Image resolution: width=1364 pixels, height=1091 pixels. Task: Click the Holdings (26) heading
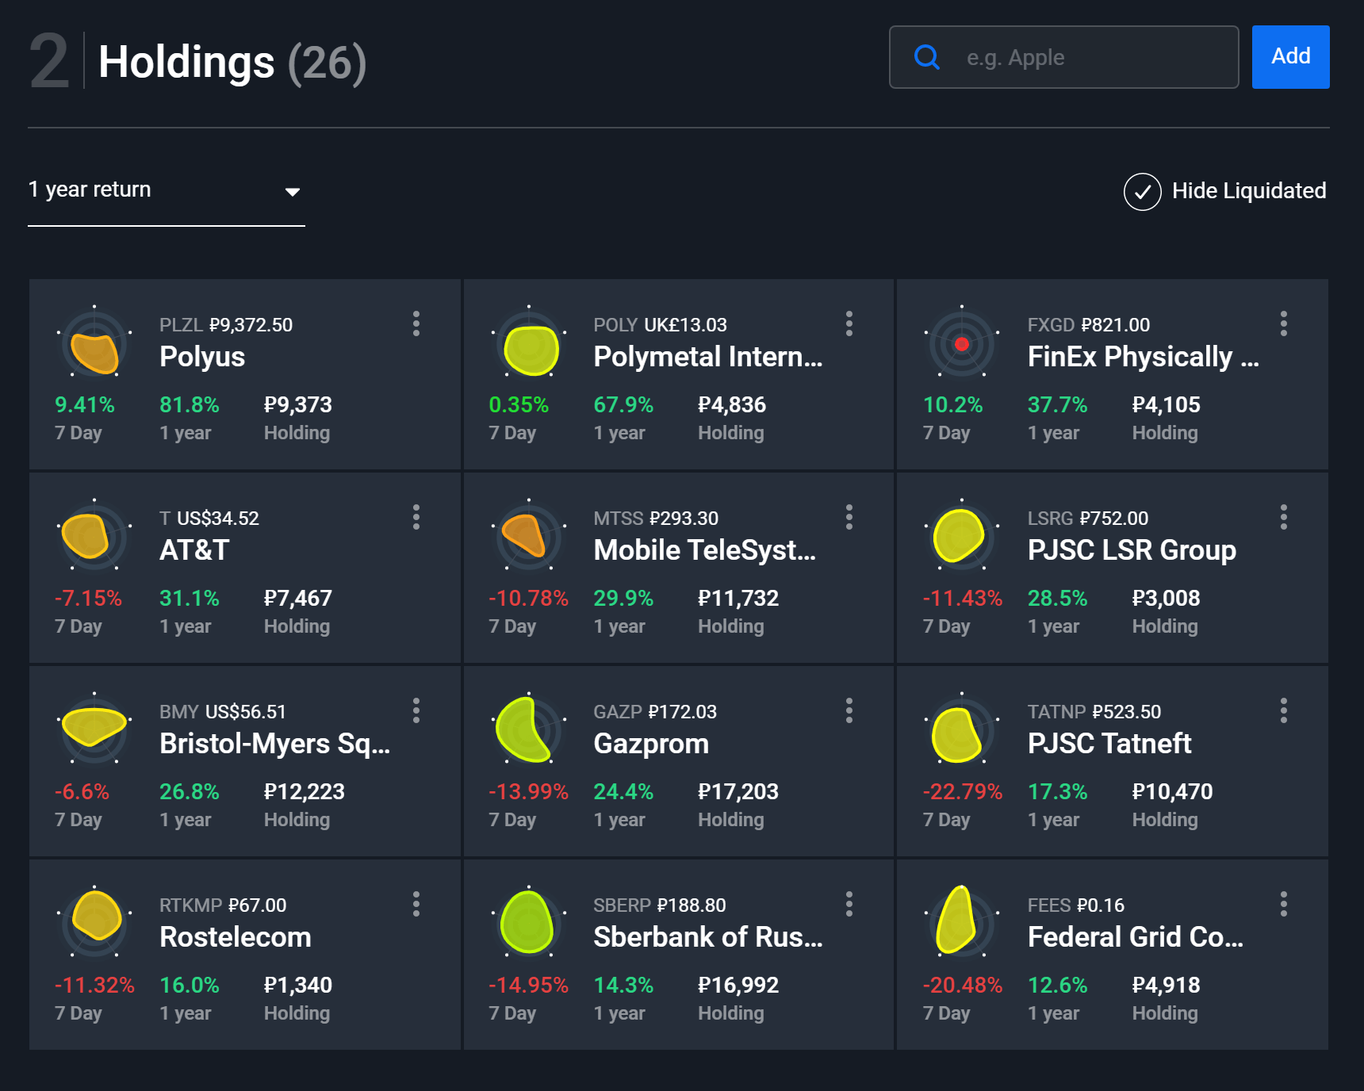[x=232, y=63]
